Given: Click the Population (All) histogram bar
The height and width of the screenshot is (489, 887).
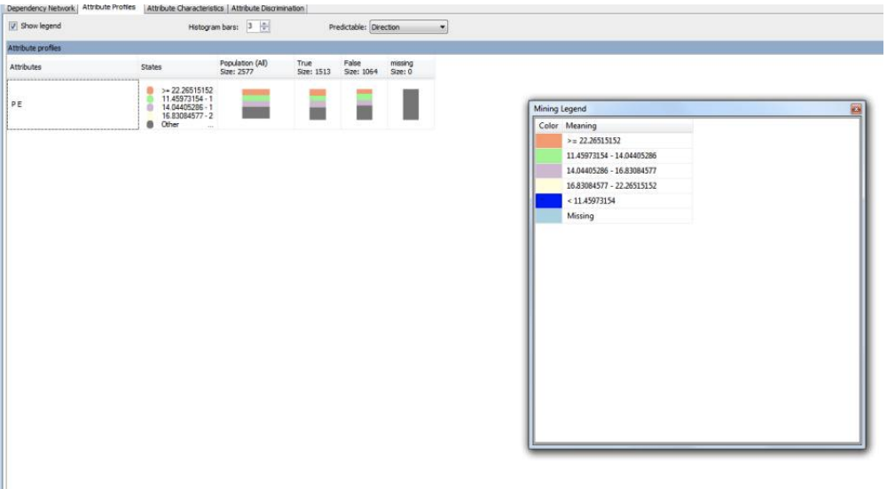Looking at the screenshot, I should point(255,104).
